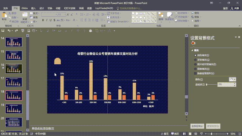Open format pane options dropdown arrow
This screenshot has width=242, height=136.
[x=236, y=37]
